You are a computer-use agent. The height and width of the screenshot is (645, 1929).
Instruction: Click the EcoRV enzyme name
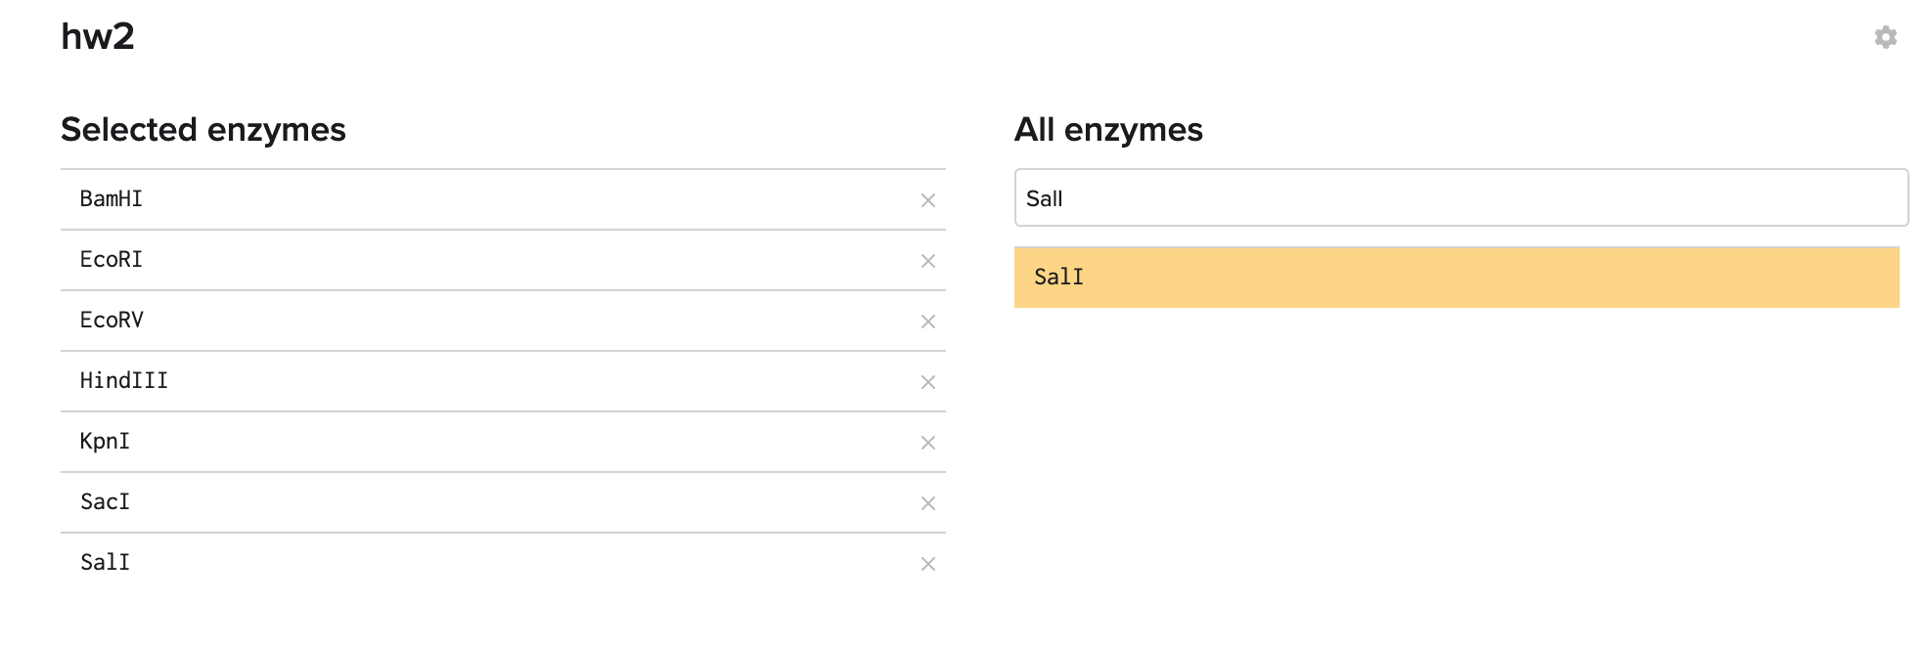point(112,321)
